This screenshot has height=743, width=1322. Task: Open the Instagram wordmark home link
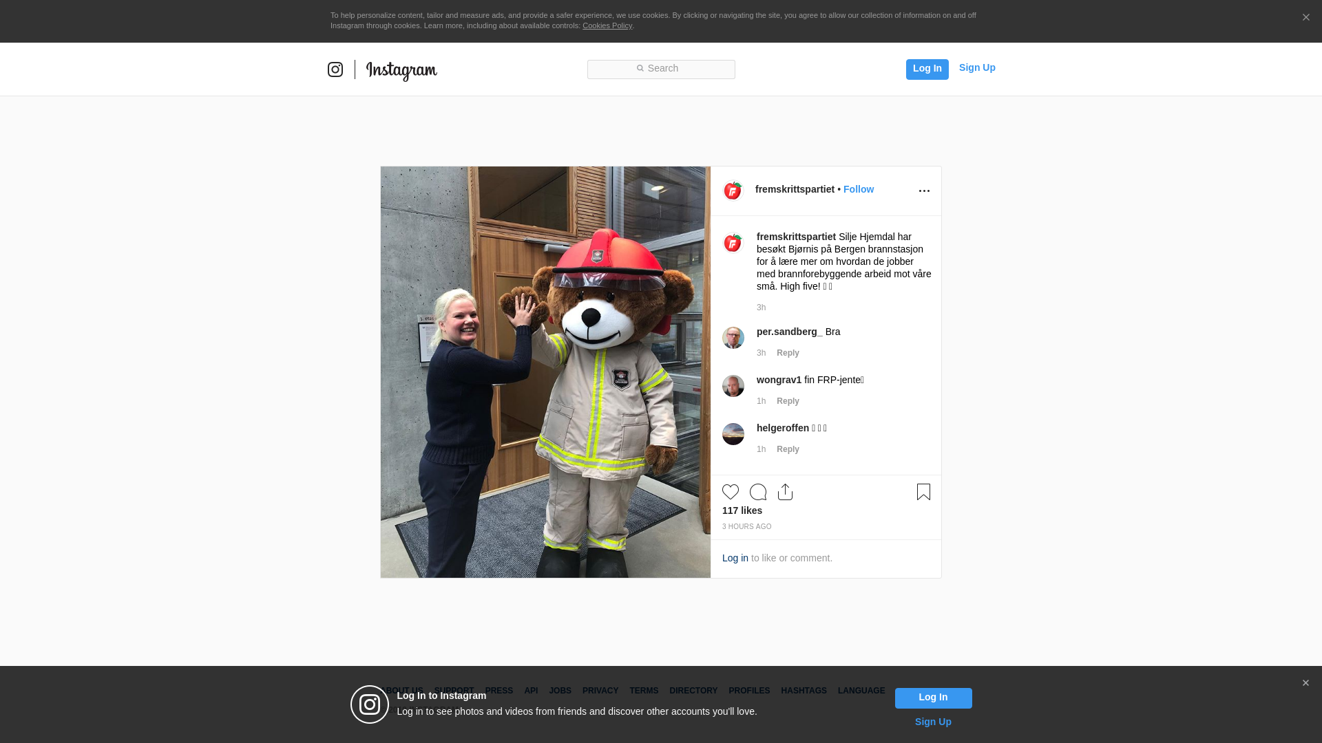click(401, 70)
